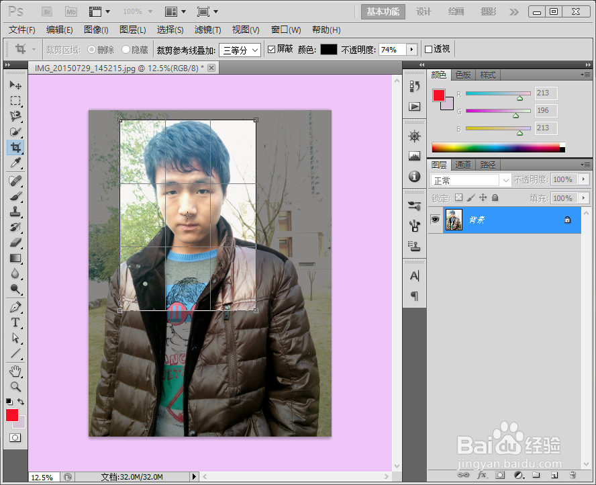Select the Rectangular Marquee tool
This screenshot has width=596, height=485.
(15, 100)
